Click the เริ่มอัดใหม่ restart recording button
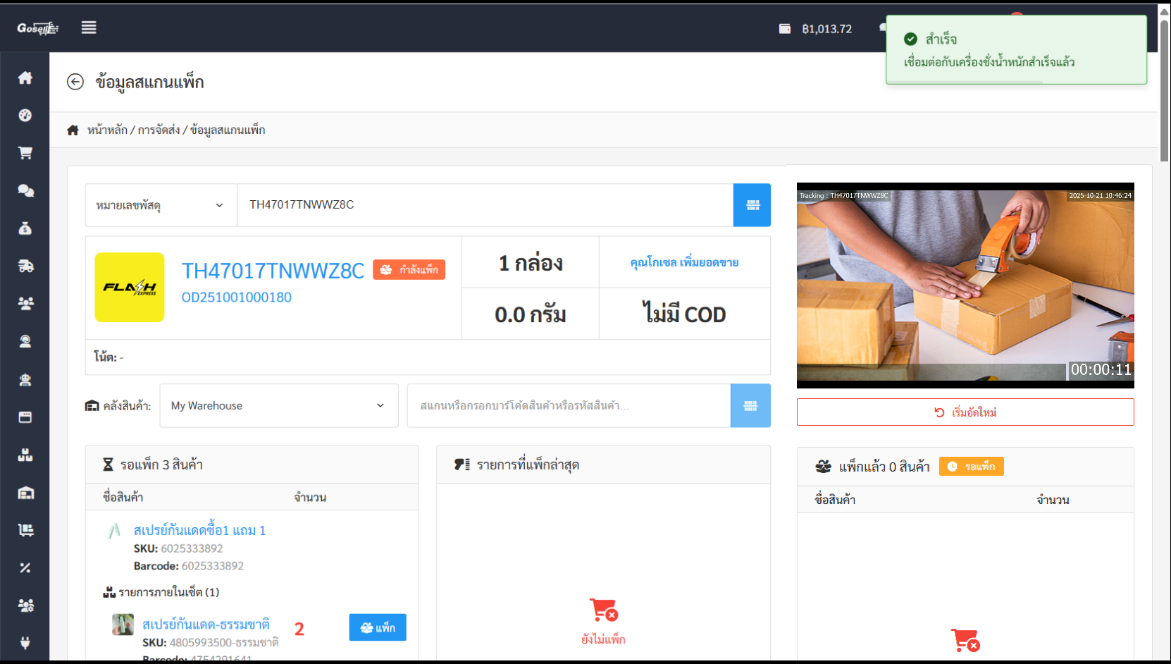 point(965,412)
